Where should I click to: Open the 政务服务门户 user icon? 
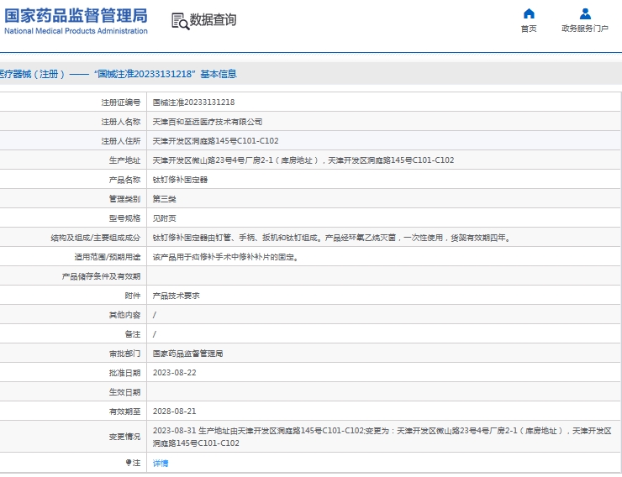pos(585,14)
